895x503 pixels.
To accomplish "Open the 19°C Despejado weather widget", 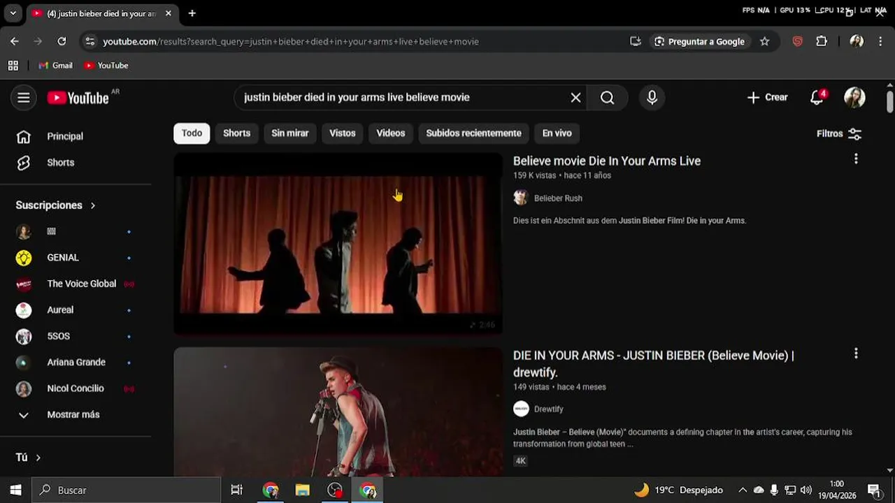I will tap(678, 490).
